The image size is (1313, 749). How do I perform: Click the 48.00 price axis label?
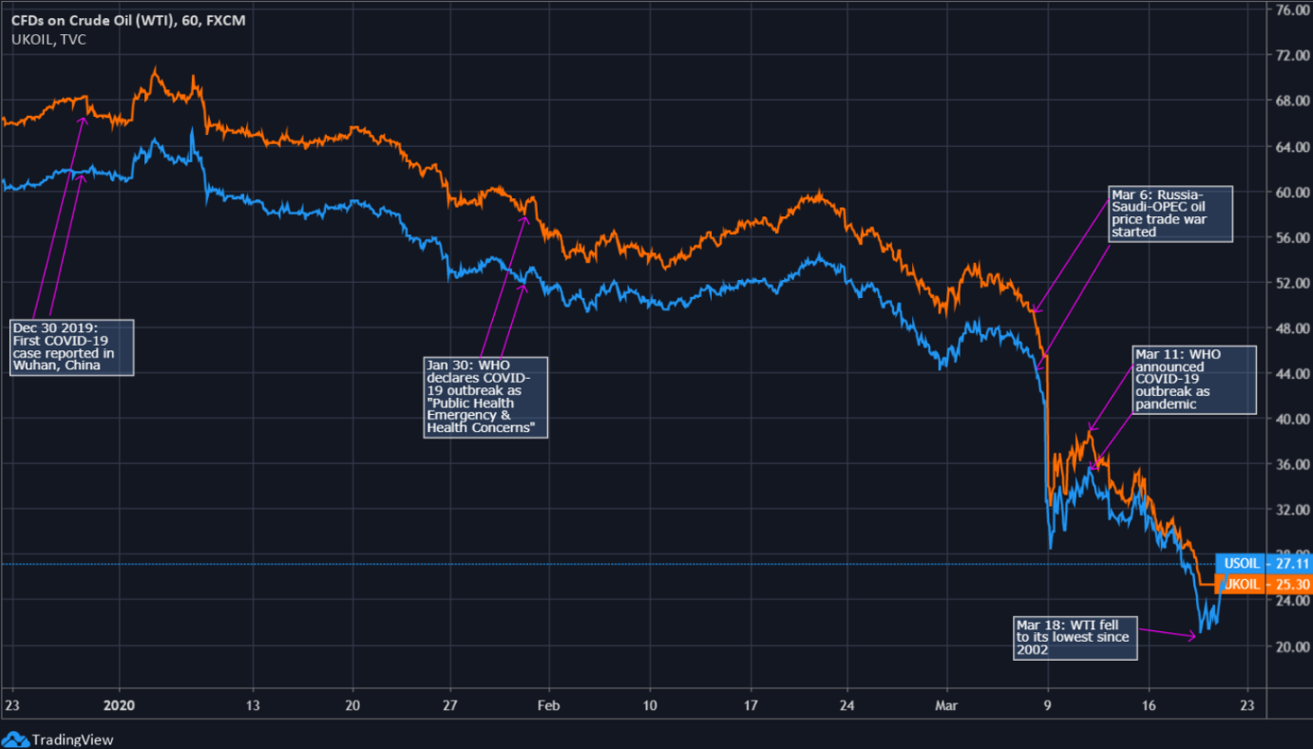tap(1292, 328)
